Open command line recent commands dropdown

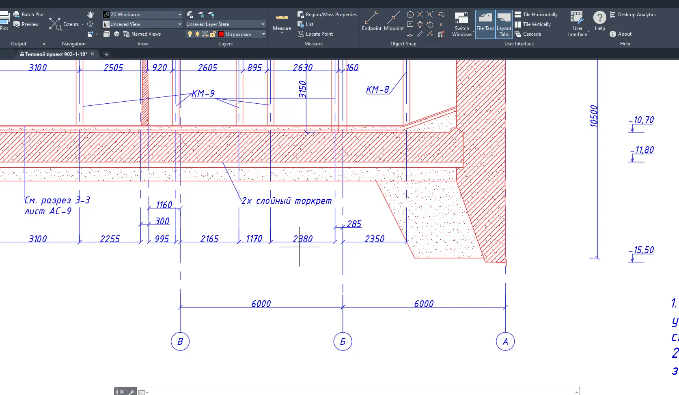(x=147, y=392)
